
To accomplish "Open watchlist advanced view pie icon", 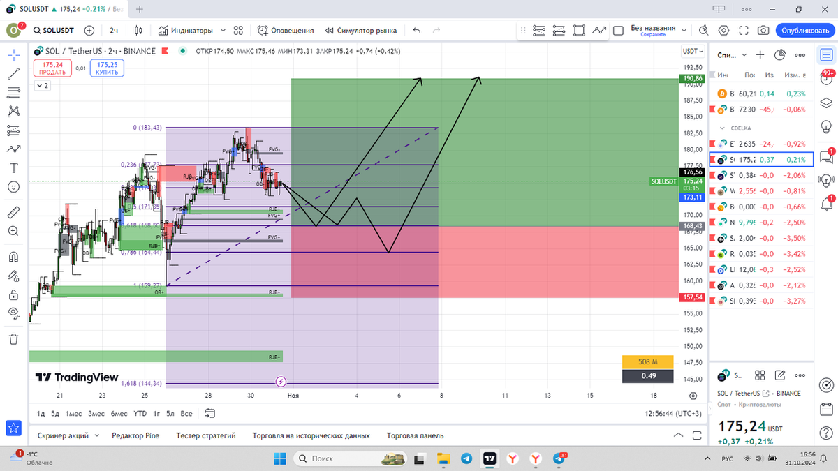I will pos(779,54).
